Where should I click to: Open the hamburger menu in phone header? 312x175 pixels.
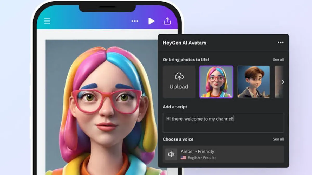click(47, 21)
